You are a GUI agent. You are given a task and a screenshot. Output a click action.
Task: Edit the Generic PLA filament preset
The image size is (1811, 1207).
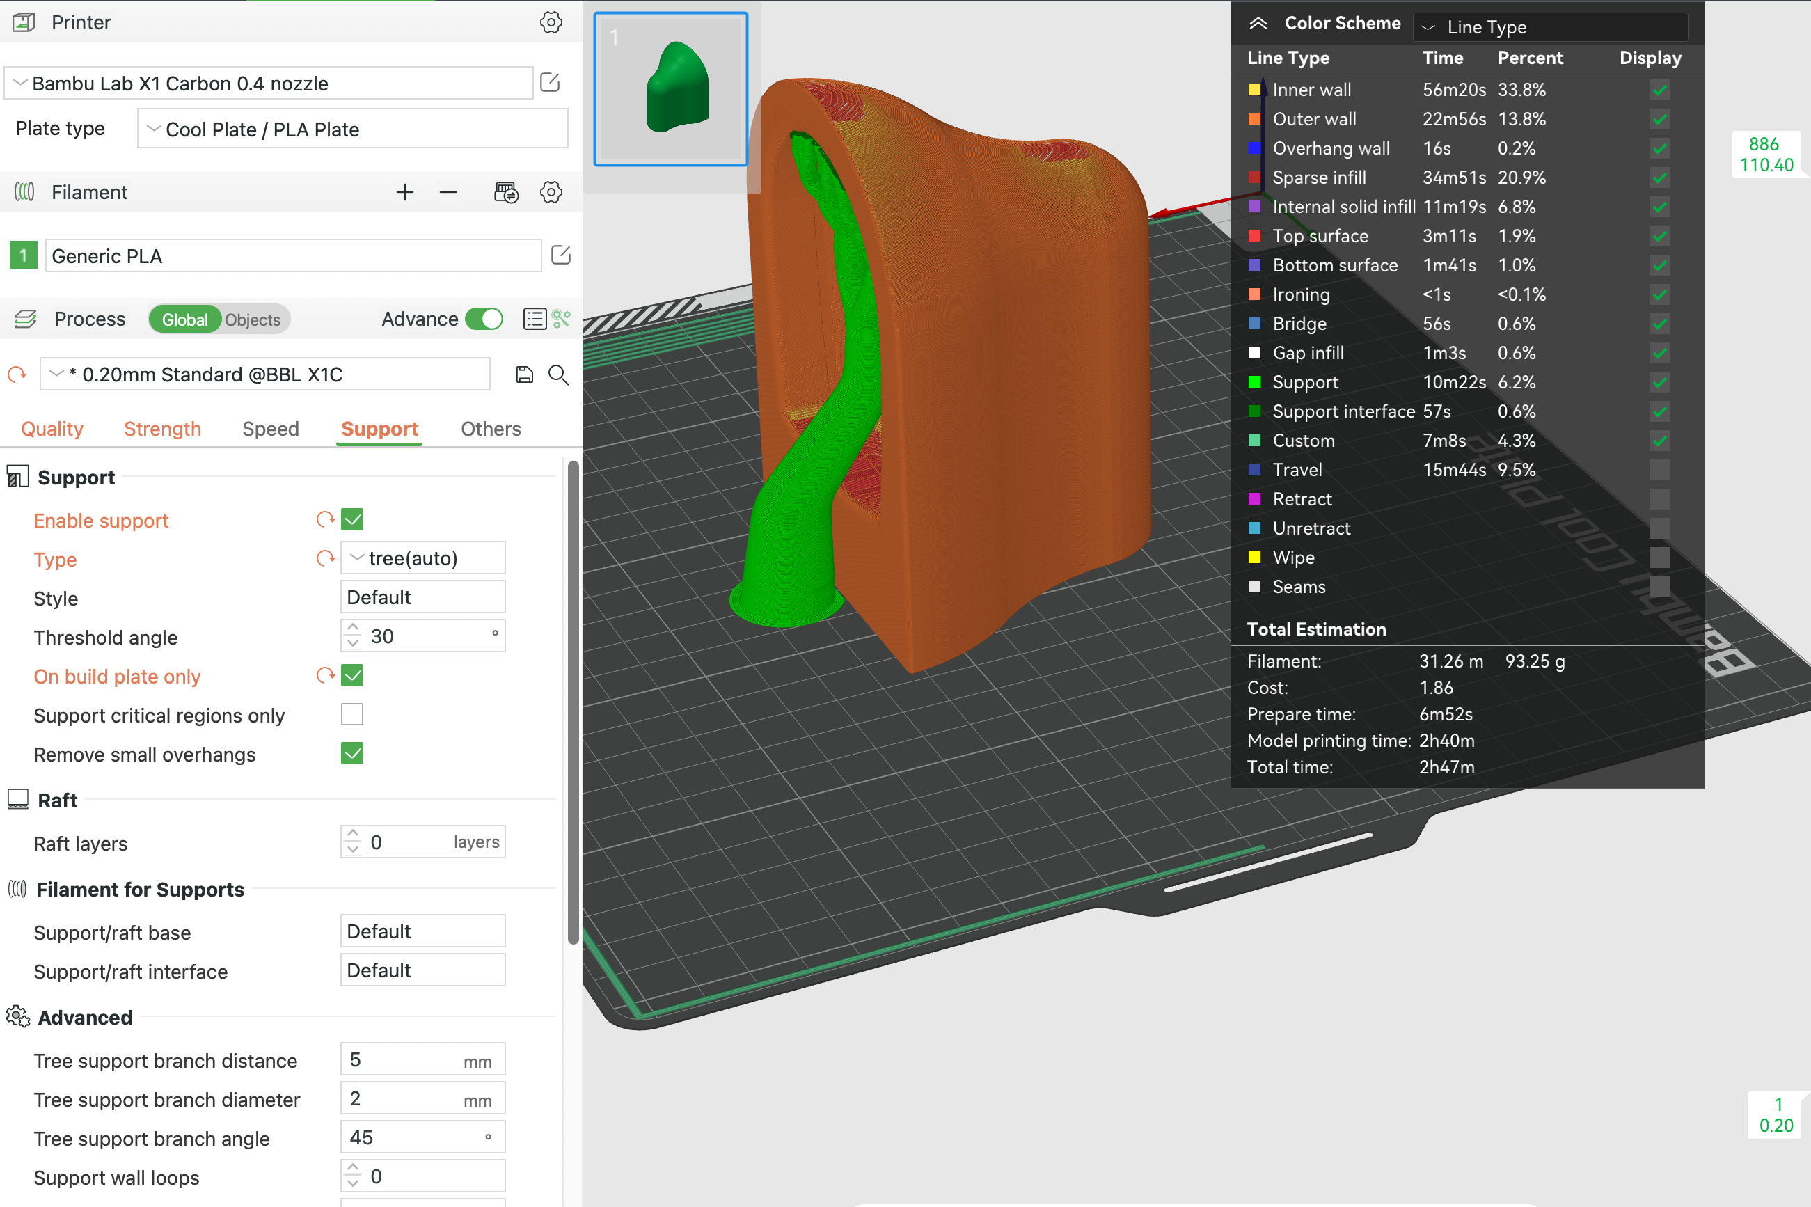pyautogui.click(x=560, y=255)
